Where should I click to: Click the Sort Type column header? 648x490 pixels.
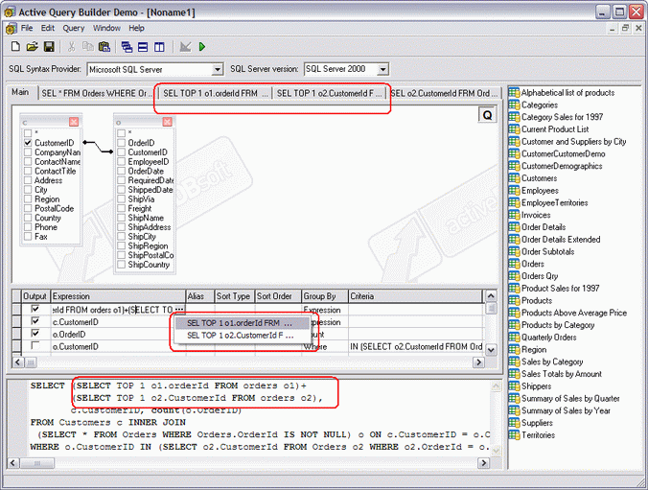[x=234, y=296]
